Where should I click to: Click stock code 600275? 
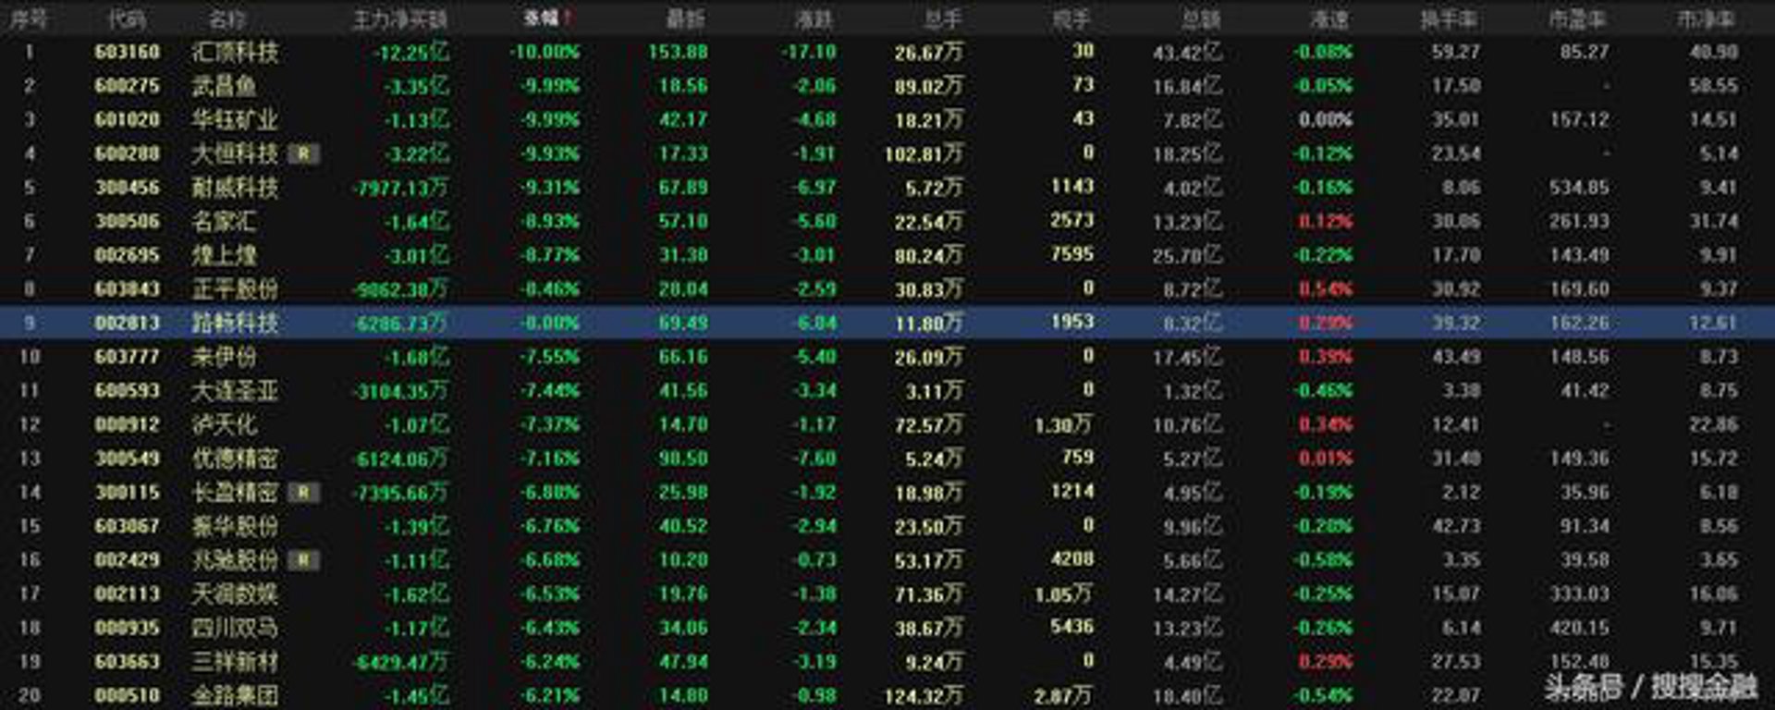point(128,86)
